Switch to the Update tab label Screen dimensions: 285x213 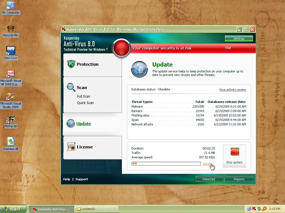pos(83,123)
